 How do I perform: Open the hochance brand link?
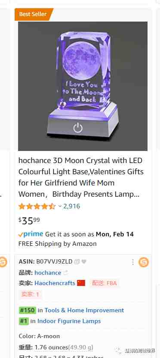(48, 273)
